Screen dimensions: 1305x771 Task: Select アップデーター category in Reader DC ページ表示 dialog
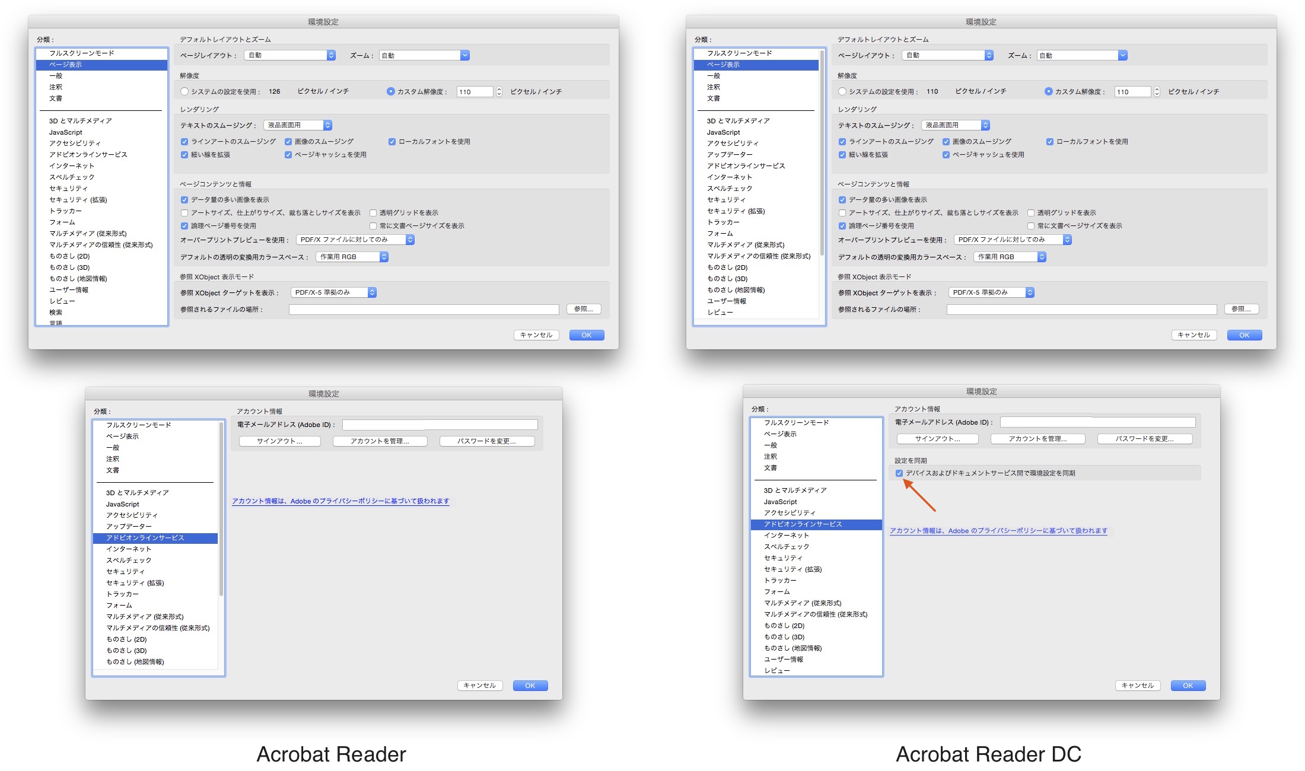[730, 154]
